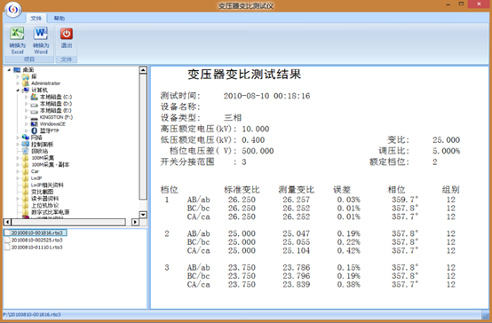492x323 pixels.
Task: Select the KINGSTON (F:) drive icon
Action: [35, 117]
